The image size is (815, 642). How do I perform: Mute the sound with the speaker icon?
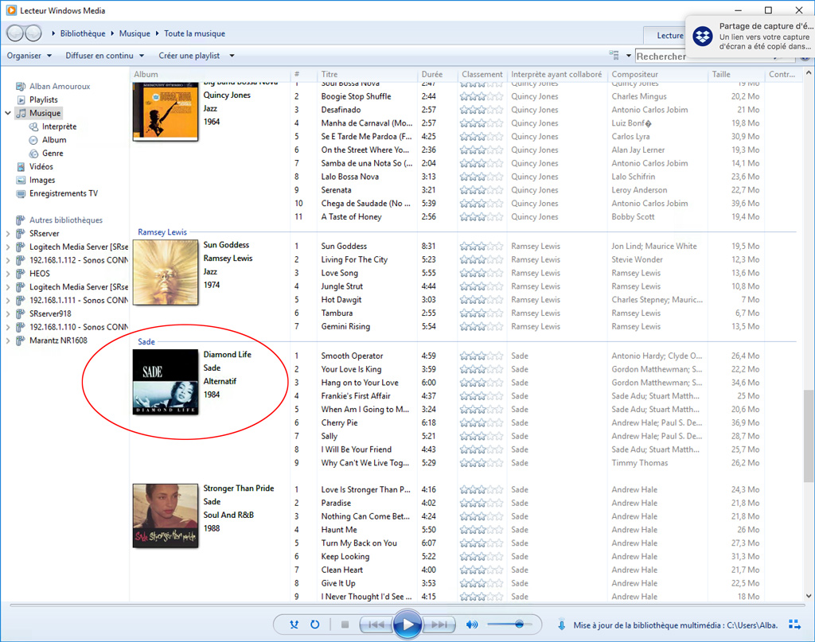471,624
